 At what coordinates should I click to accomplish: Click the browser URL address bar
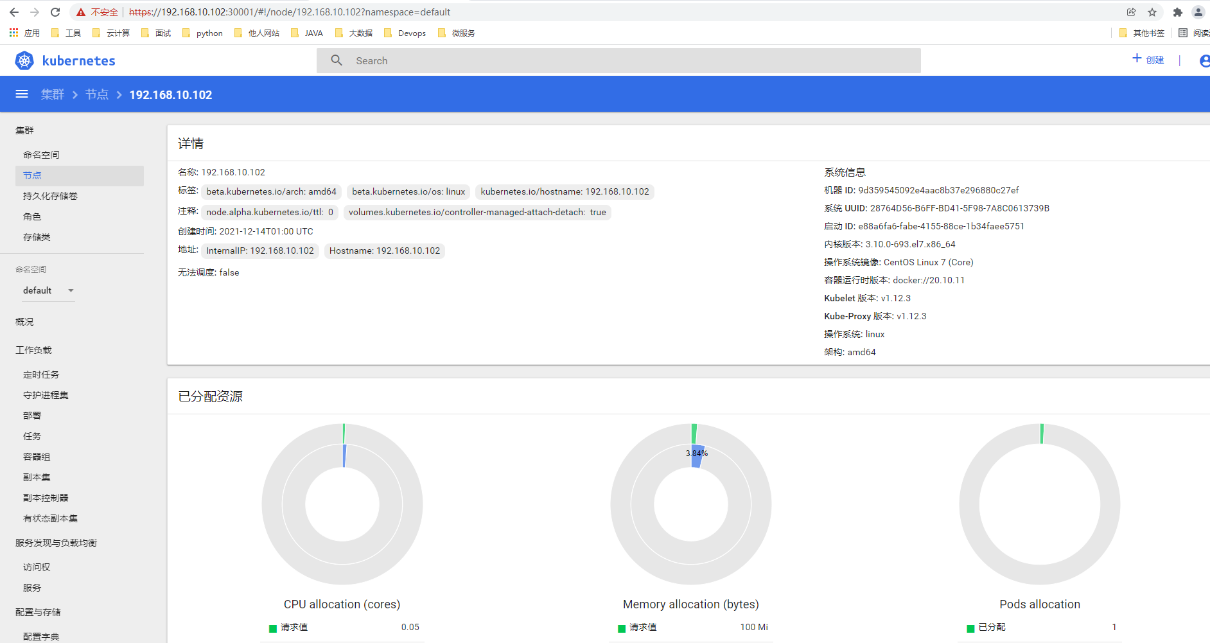click(x=617, y=12)
